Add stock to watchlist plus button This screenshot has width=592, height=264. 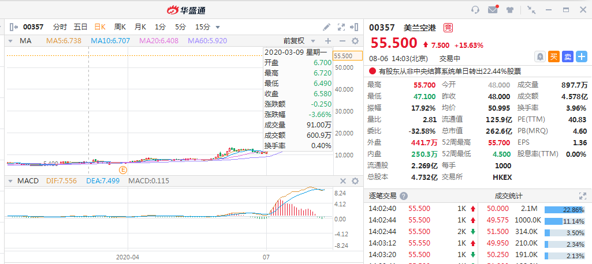(x=582, y=57)
